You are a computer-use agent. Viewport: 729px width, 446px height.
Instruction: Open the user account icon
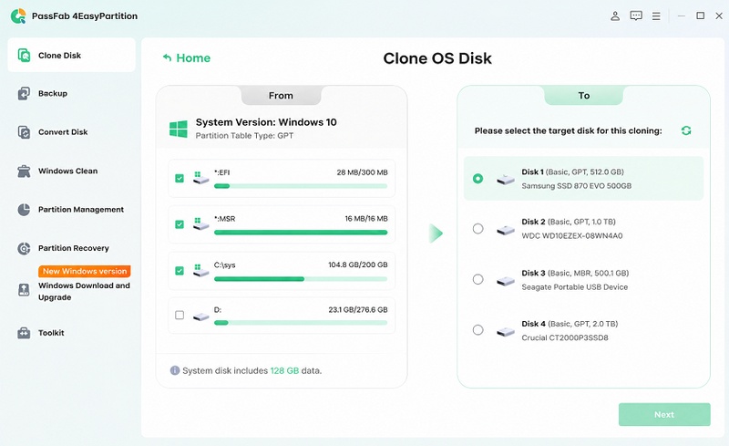(615, 16)
